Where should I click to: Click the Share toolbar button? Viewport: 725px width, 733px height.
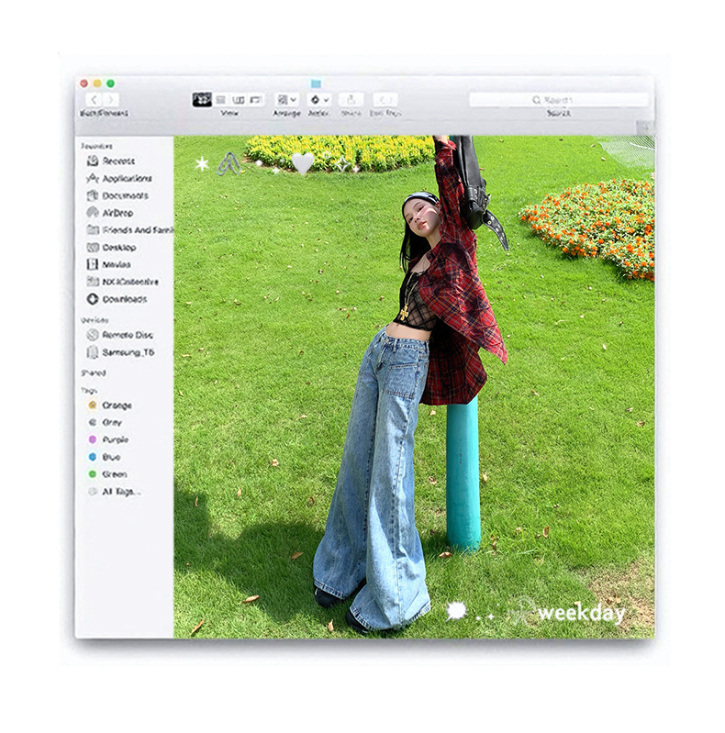pyautogui.click(x=351, y=99)
